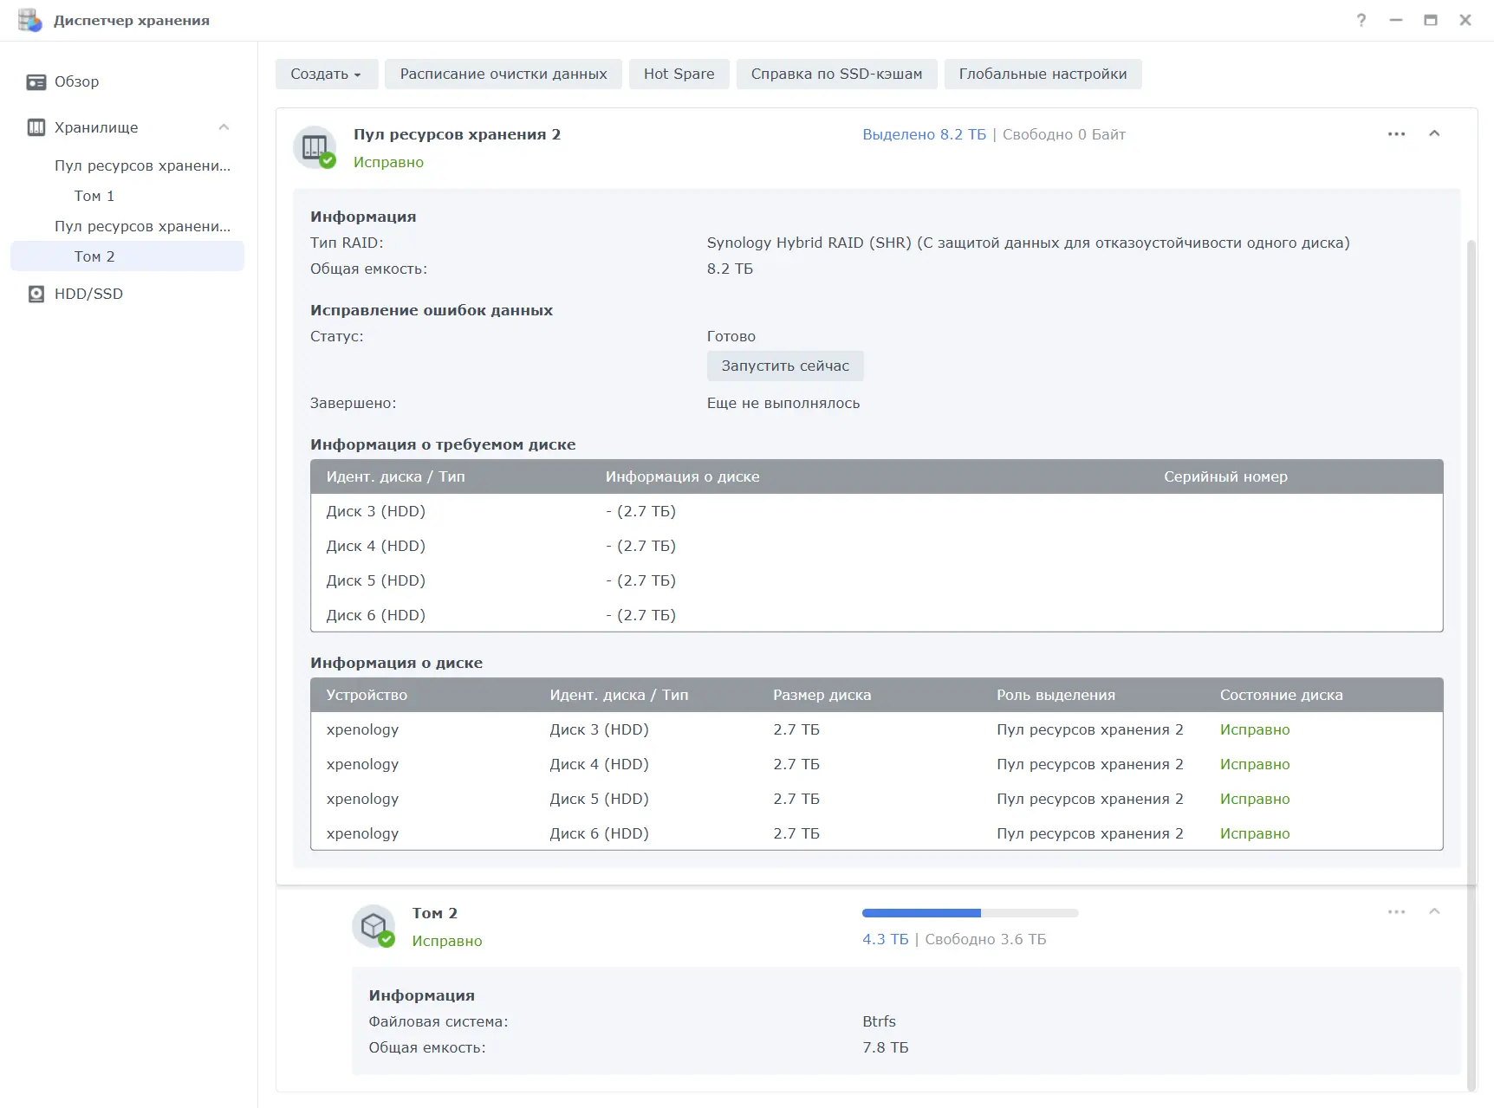The width and height of the screenshot is (1494, 1108).
Task: Click the Том 2 panel title
Action: (x=434, y=913)
